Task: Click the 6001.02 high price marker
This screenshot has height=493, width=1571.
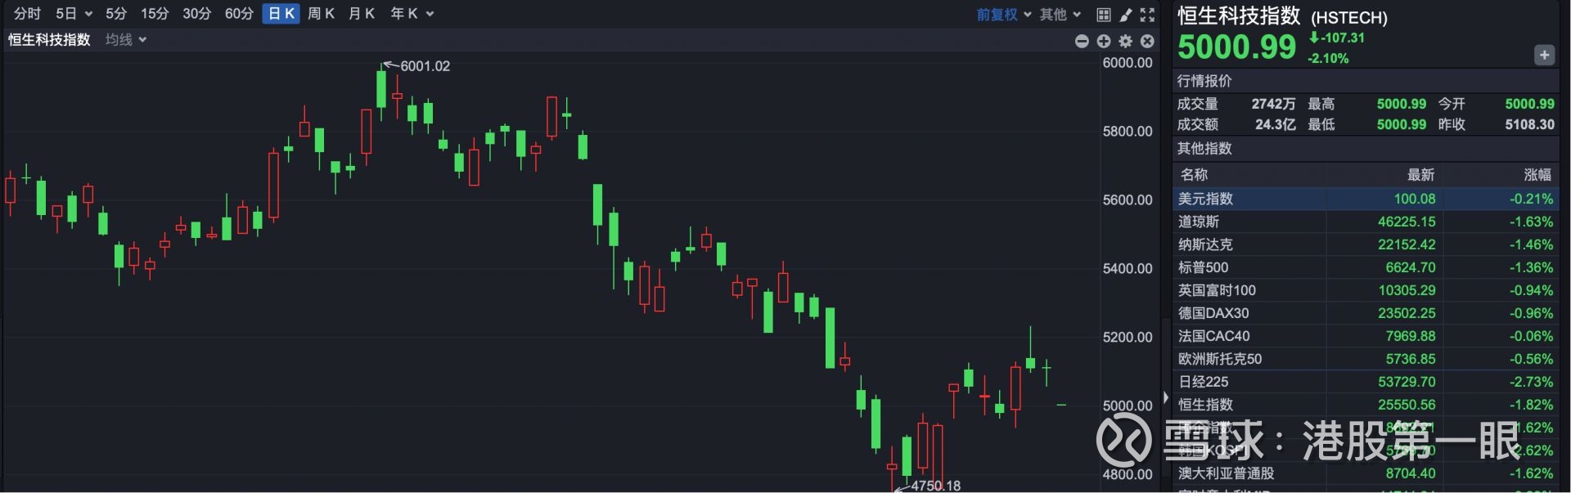Action: pyautogui.click(x=425, y=66)
